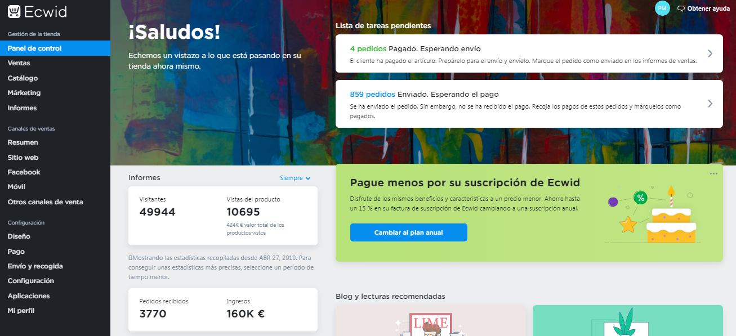Click the arrow on 4 pedidos task
This screenshot has width=736, height=336.
click(x=710, y=53)
